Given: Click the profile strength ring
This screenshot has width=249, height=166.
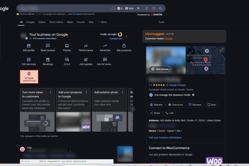Looking at the screenshot, I should click(x=120, y=34).
